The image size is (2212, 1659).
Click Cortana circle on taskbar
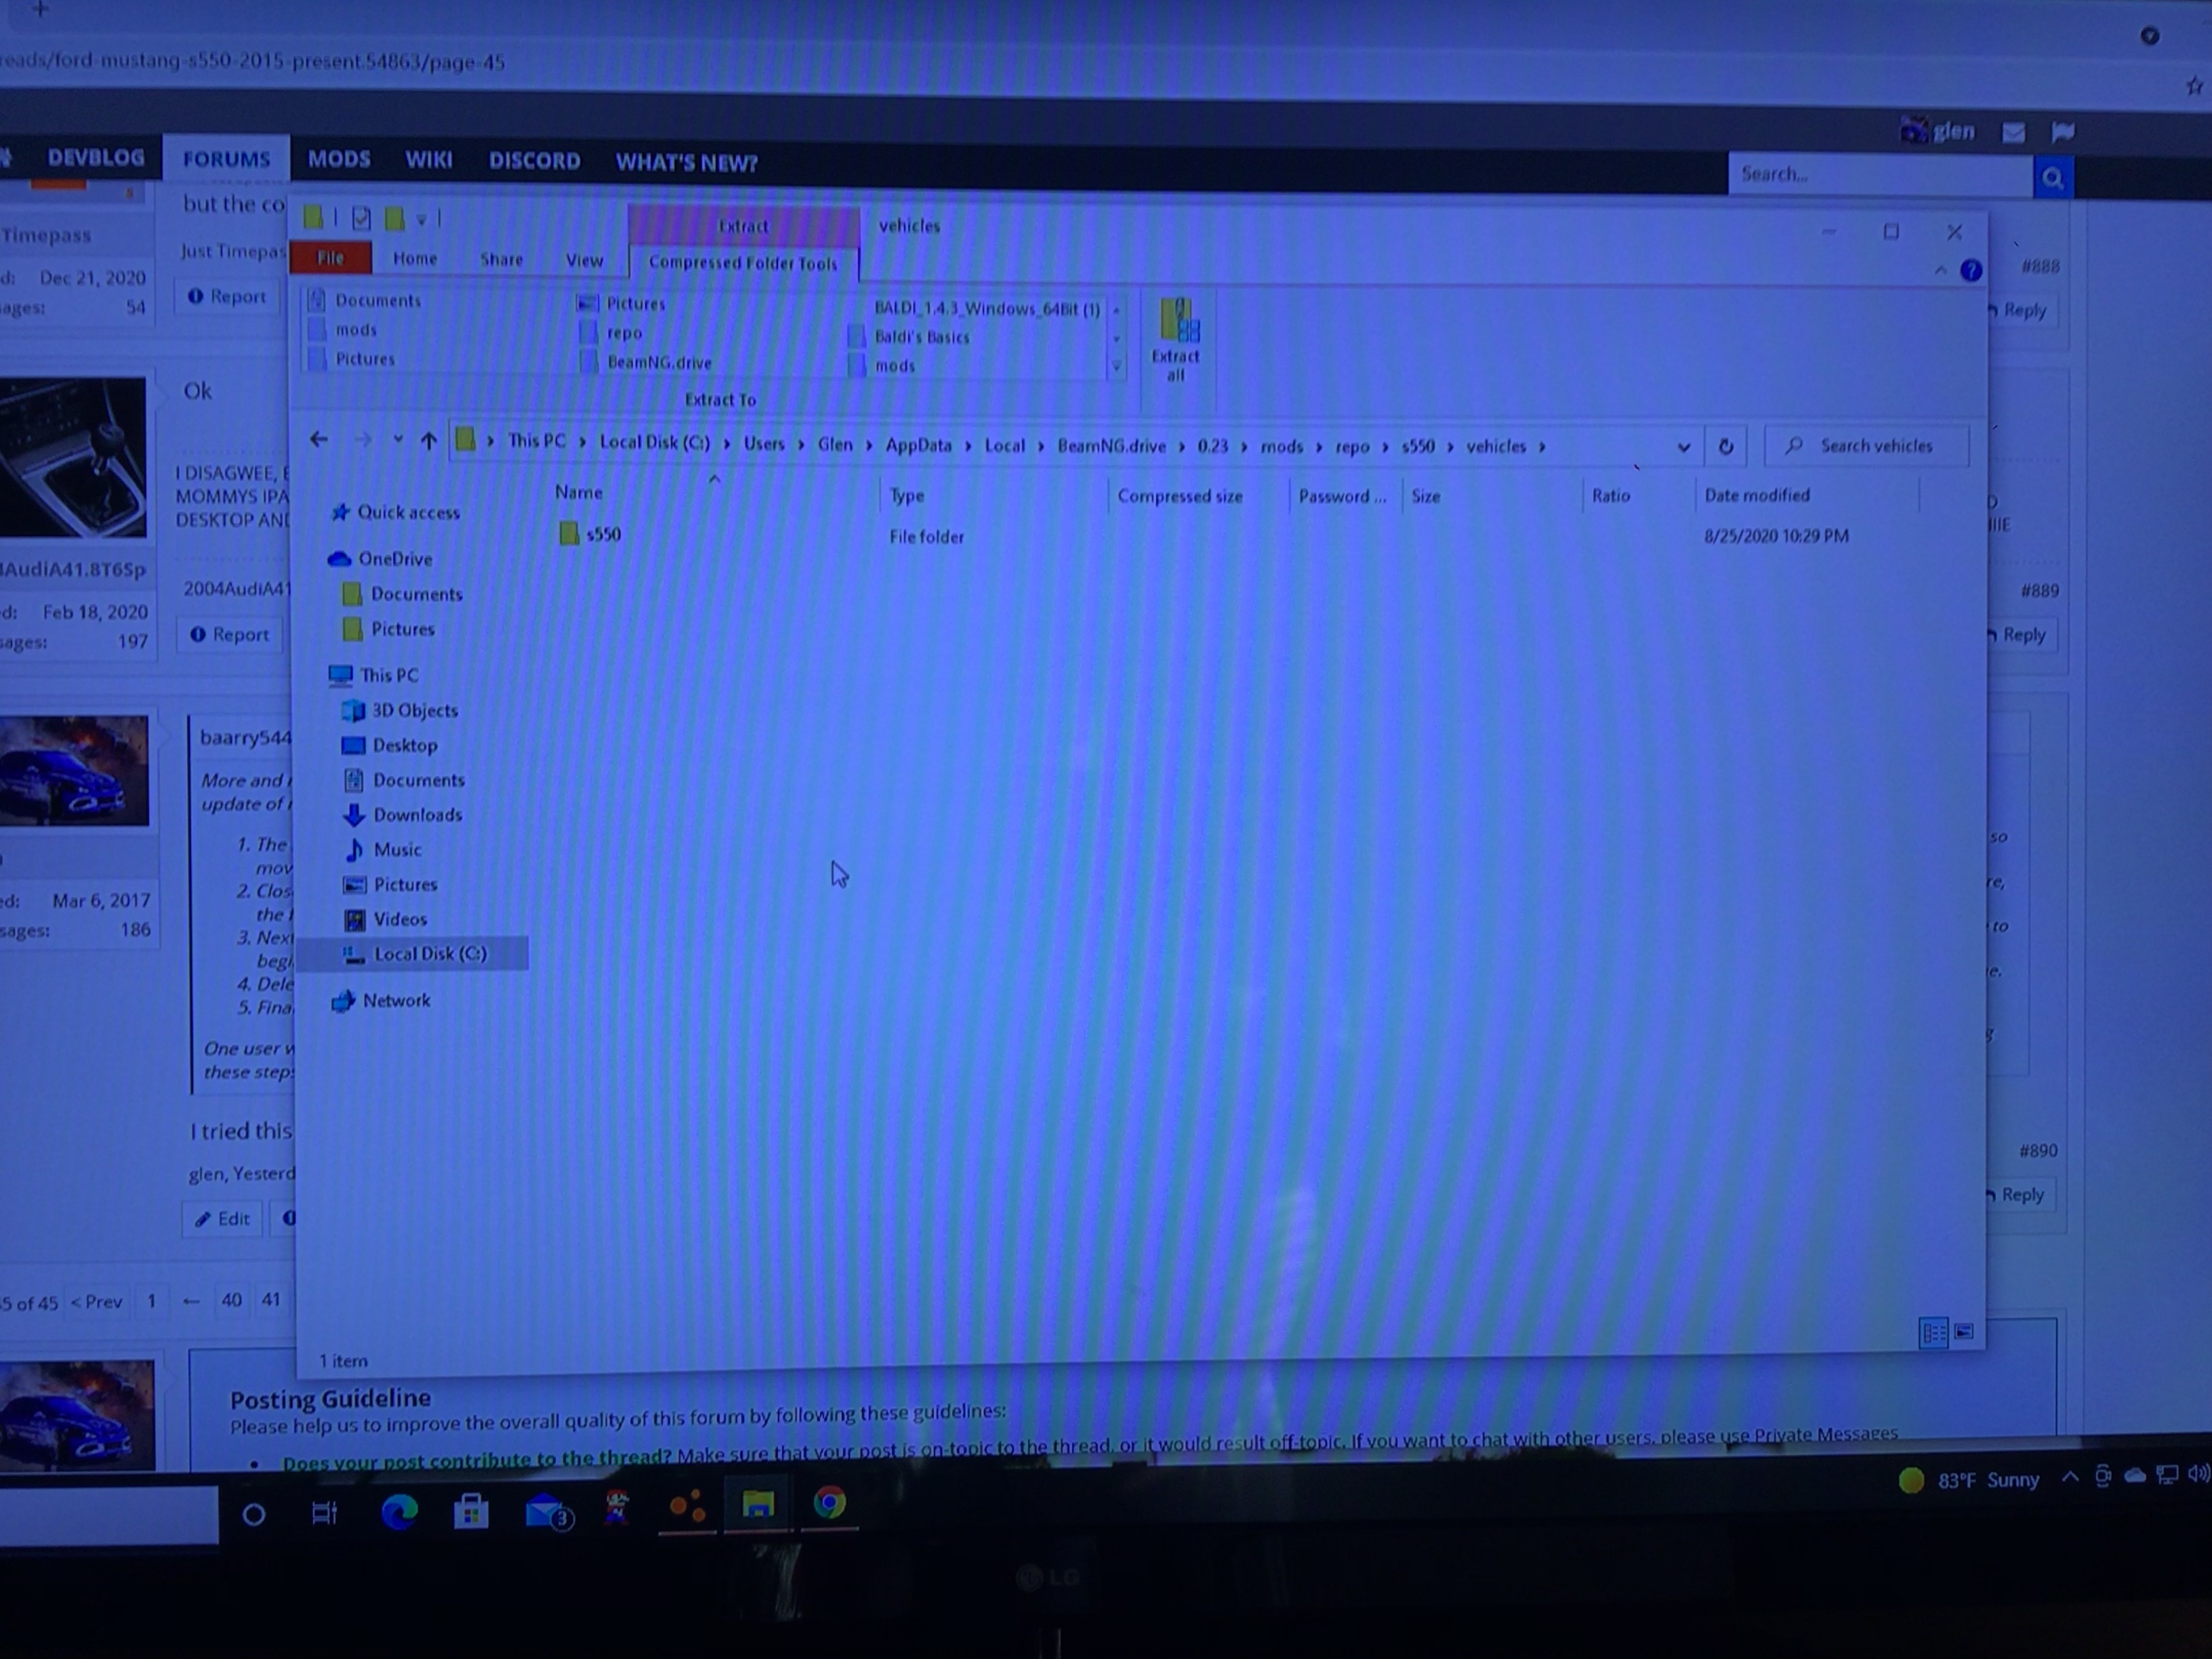pyautogui.click(x=254, y=1515)
